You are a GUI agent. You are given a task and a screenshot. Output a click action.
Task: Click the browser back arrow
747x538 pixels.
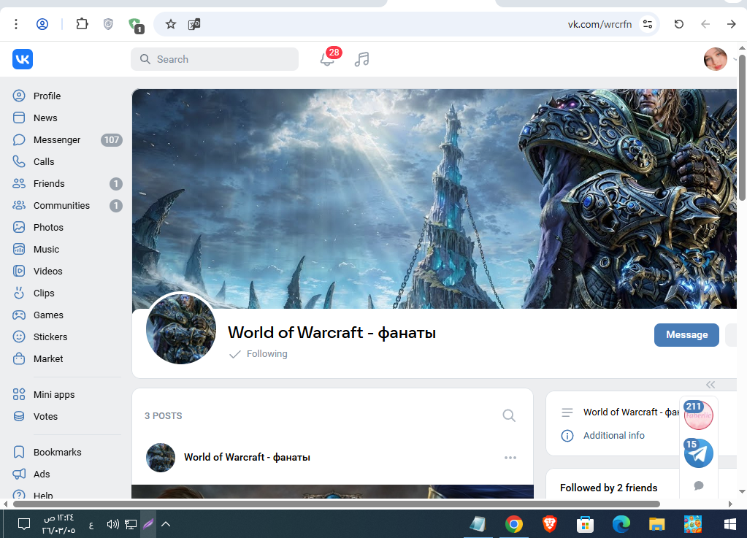(x=705, y=24)
